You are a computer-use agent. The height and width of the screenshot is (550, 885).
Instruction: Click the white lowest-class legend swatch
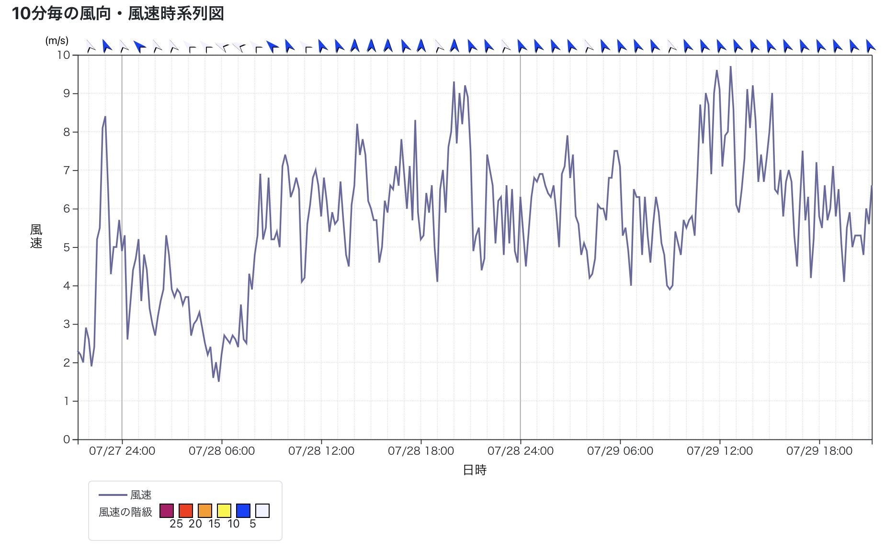[x=262, y=511]
